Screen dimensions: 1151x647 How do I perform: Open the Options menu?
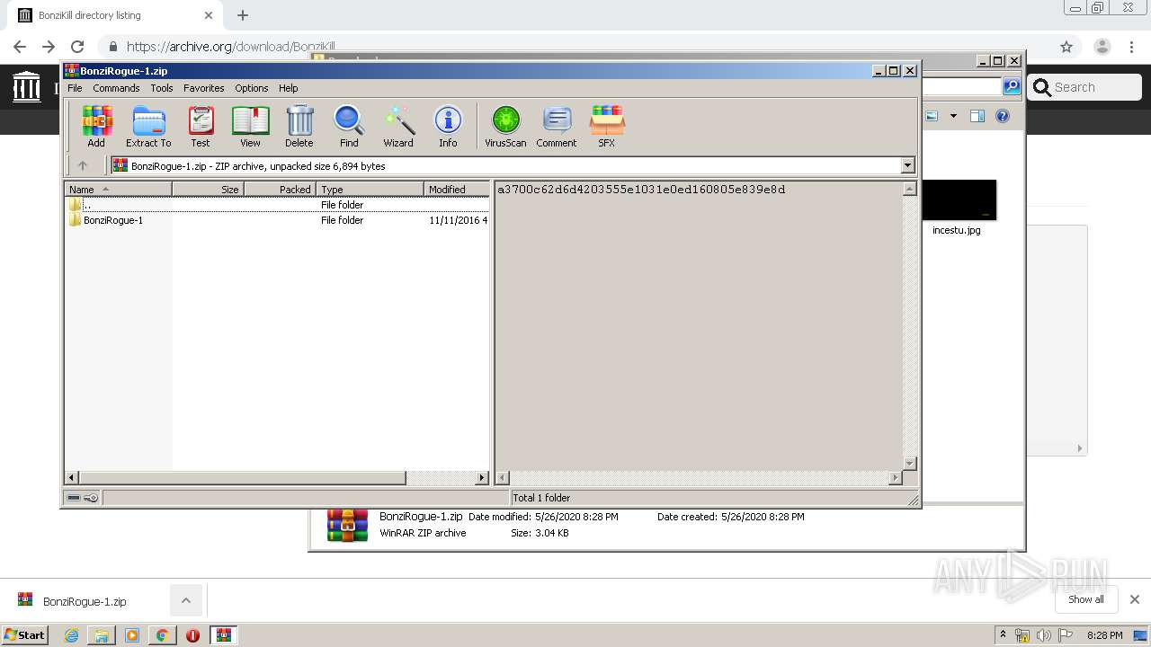(252, 88)
